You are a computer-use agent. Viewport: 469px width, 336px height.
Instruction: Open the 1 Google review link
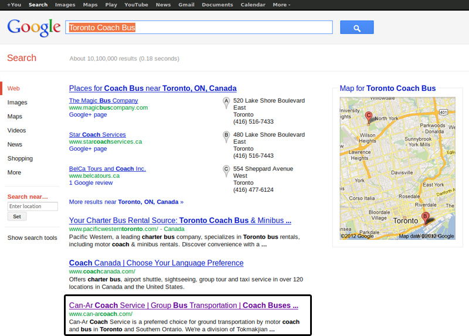91,183
